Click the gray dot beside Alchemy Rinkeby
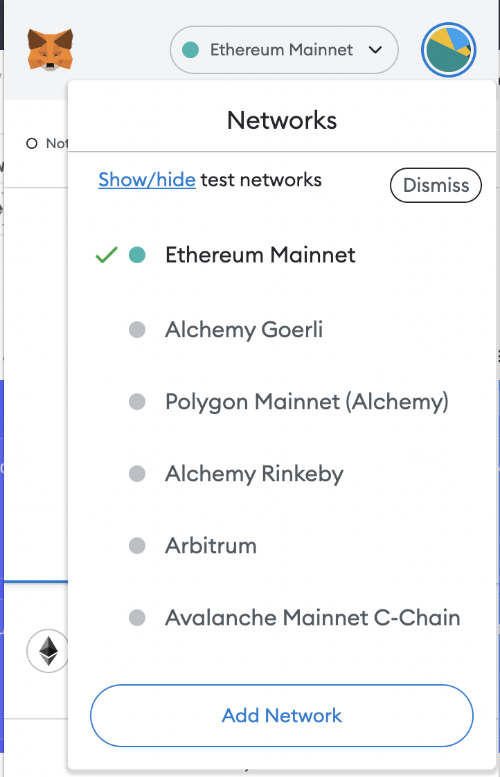 click(137, 474)
